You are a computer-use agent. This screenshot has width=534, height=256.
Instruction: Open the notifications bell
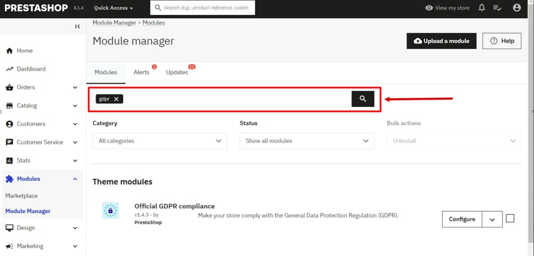pos(482,8)
